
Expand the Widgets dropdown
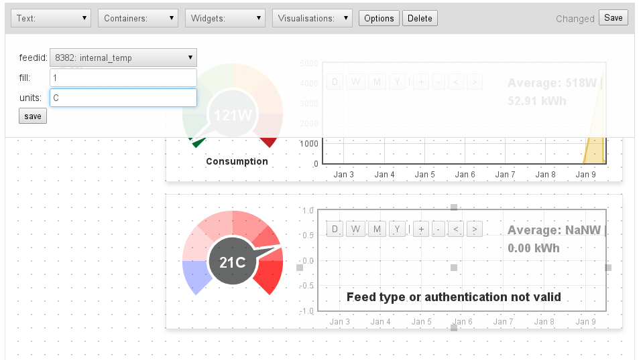pyautogui.click(x=225, y=18)
